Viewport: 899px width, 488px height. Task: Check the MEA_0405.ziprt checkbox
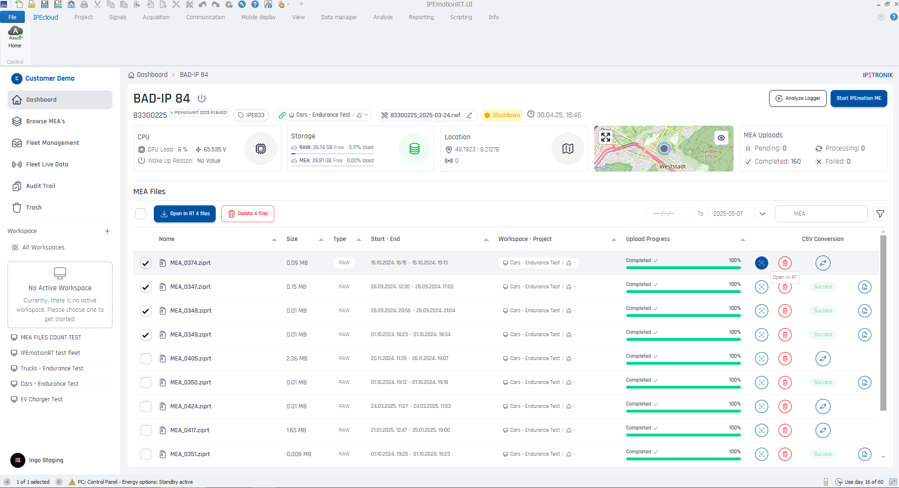click(146, 359)
